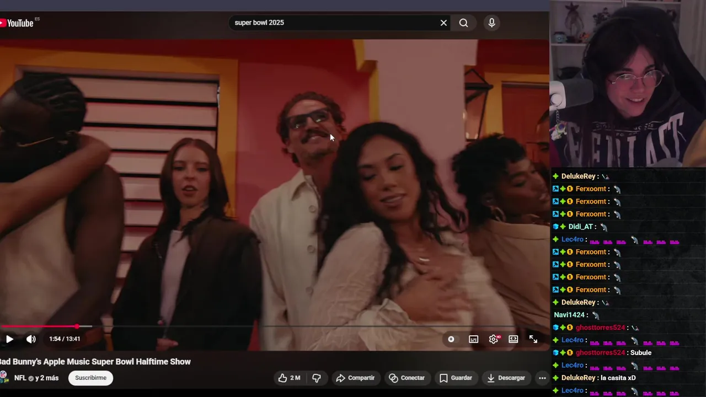Clear the search box with the X

pyautogui.click(x=443, y=23)
